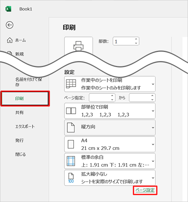Open the A4 paper size dropdown
Image resolution: width=188 pixels, height=202 pixels.
(x=110, y=144)
